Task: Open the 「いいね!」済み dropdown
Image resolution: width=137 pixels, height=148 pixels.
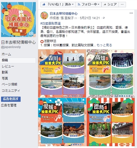Action: (58, 4)
